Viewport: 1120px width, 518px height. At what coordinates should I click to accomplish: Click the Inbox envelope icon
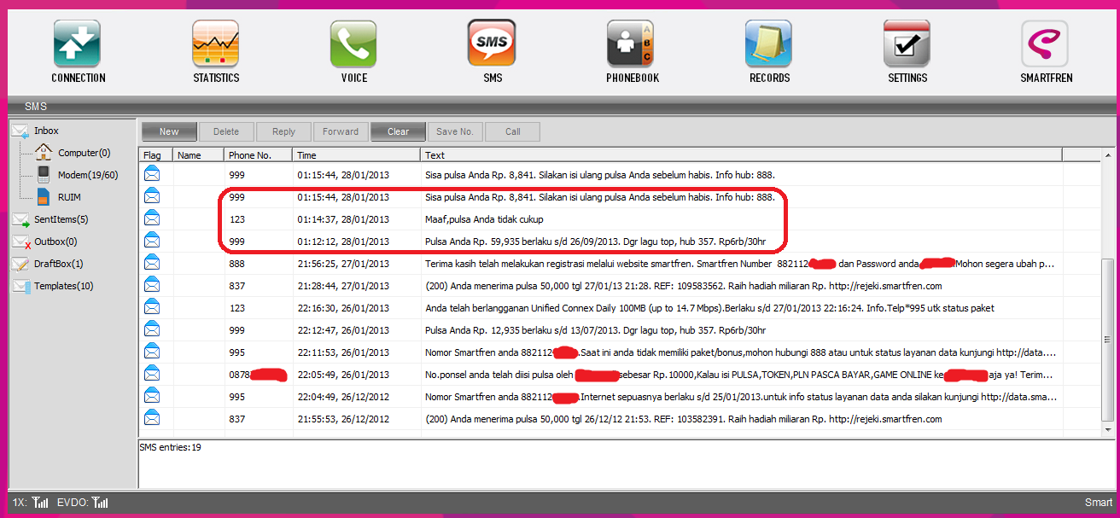(x=20, y=131)
